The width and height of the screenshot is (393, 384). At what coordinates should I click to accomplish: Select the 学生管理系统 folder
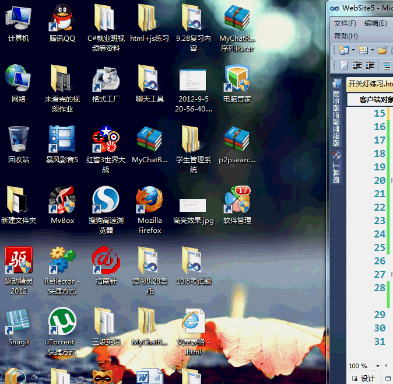click(193, 149)
